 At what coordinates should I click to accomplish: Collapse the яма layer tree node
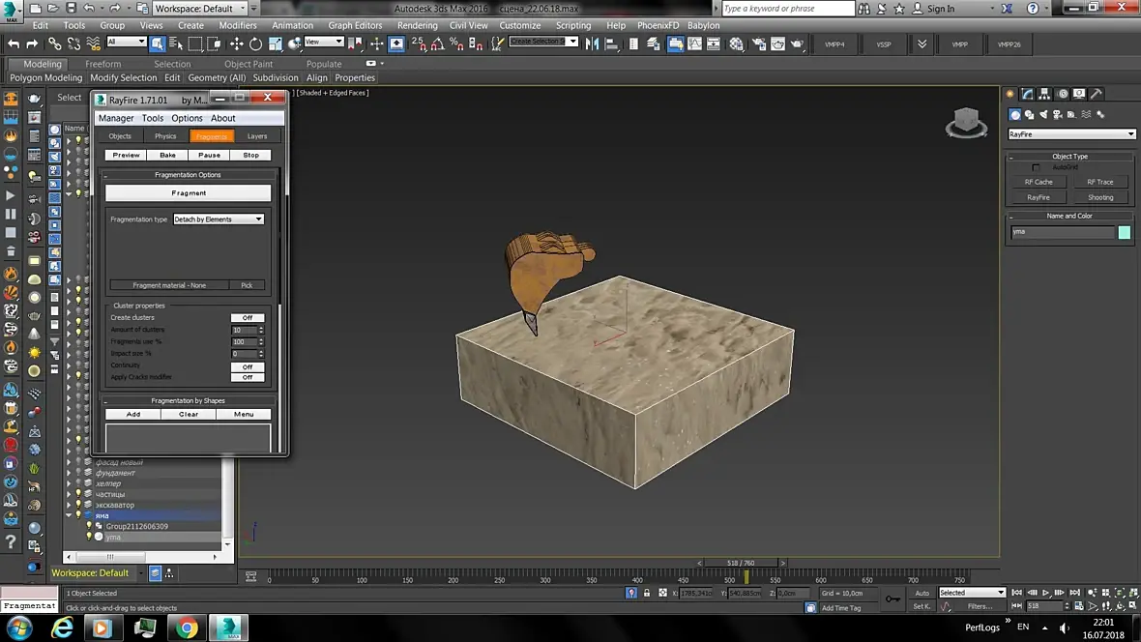click(69, 515)
